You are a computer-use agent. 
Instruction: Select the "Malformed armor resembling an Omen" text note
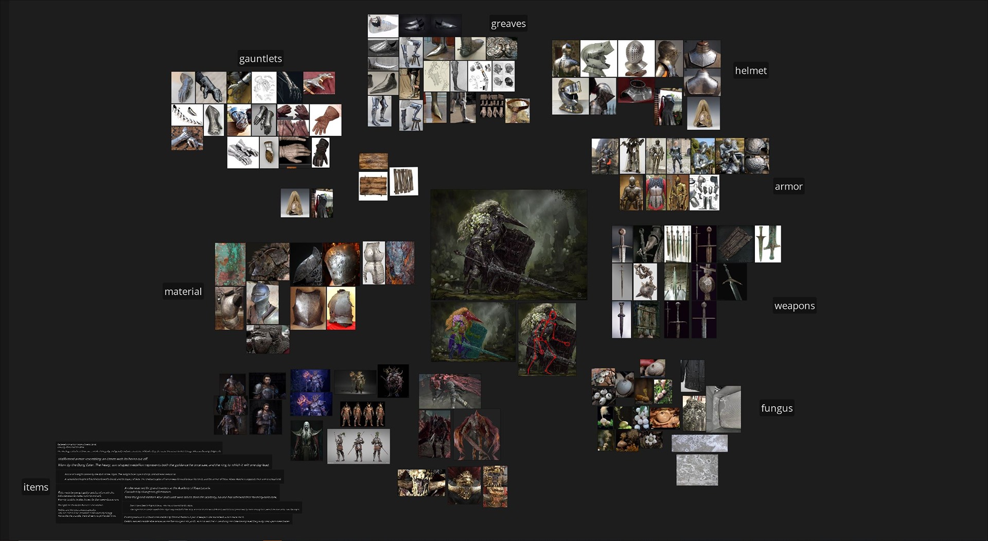(103, 459)
